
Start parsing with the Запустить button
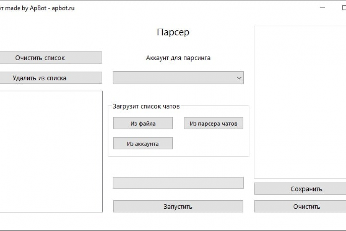(x=178, y=206)
